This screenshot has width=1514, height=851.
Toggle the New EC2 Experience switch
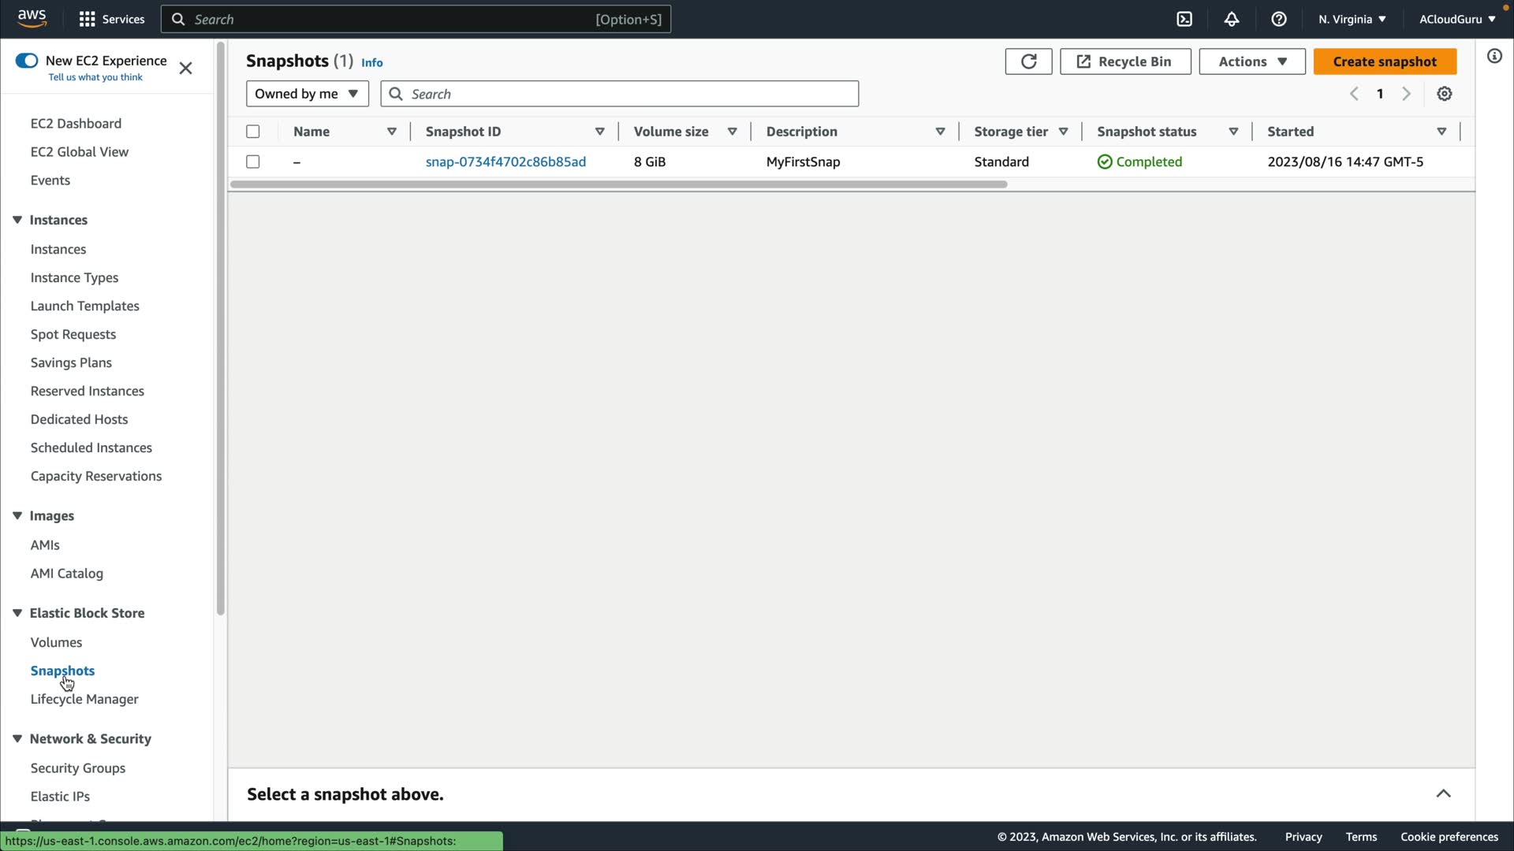click(27, 61)
